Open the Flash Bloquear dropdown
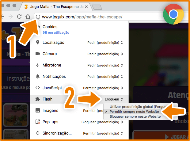The width and height of the screenshot is (190, 141). pos(114,99)
